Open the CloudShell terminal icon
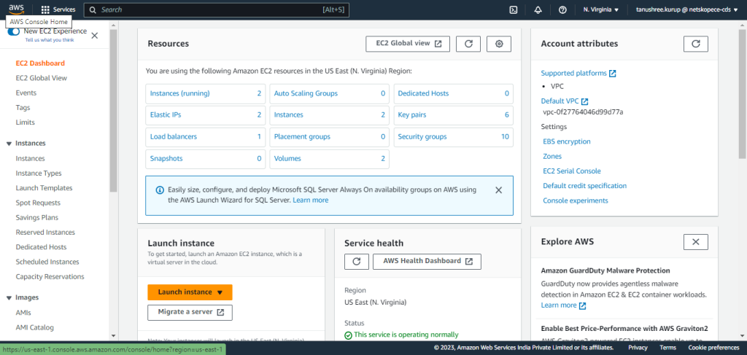The width and height of the screenshot is (747, 355). [x=514, y=9]
